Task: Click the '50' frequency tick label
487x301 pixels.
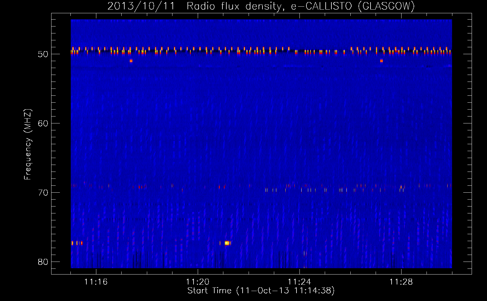Action: [x=43, y=54]
